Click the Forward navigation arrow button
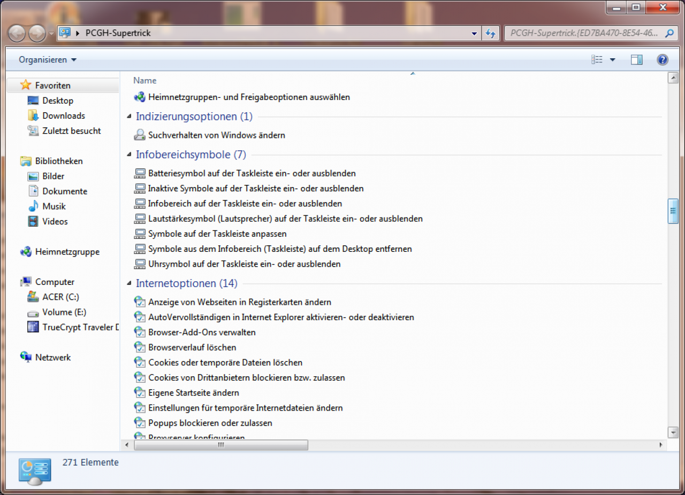This screenshot has width=685, height=495. 37,34
